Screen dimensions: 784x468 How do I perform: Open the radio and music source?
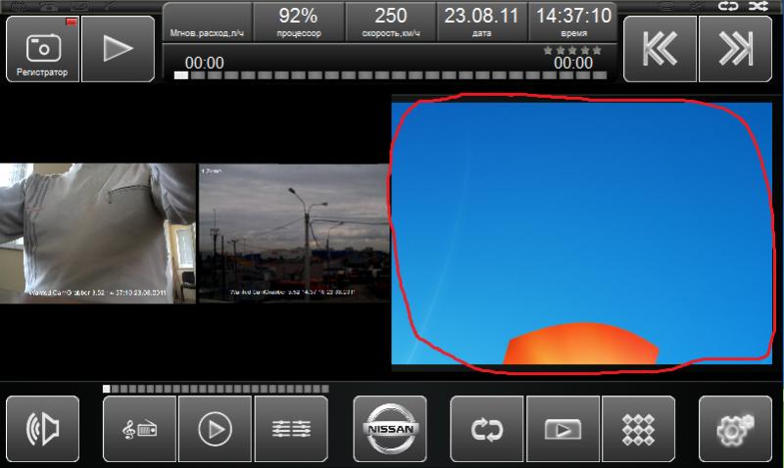[x=139, y=429]
